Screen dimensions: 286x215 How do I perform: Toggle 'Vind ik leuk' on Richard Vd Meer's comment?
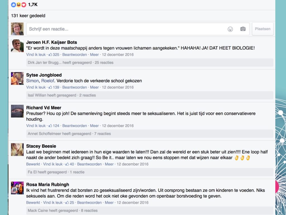pos(36,126)
